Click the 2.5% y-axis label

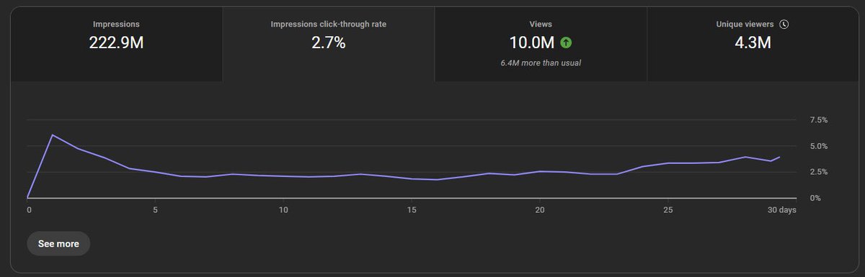(x=819, y=172)
